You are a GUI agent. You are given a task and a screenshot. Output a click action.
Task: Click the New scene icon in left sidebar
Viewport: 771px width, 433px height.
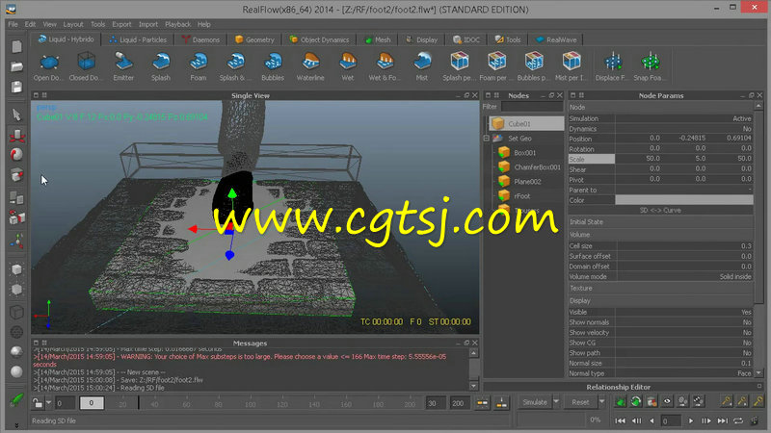click(16, 46)
